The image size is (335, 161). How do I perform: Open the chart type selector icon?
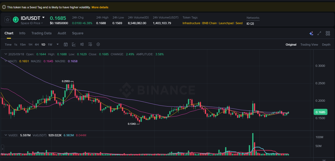(74, 44)
